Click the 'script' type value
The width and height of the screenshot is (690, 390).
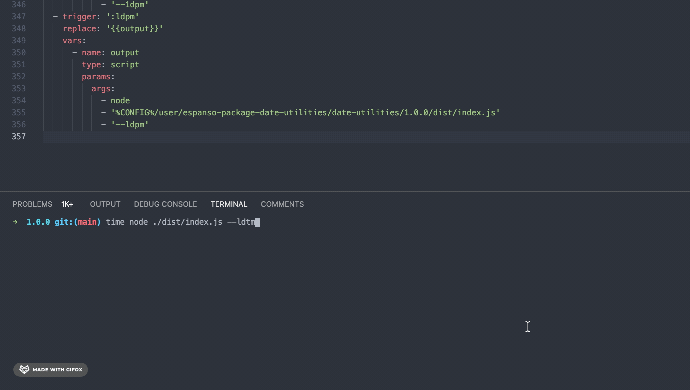click(125, 64)
